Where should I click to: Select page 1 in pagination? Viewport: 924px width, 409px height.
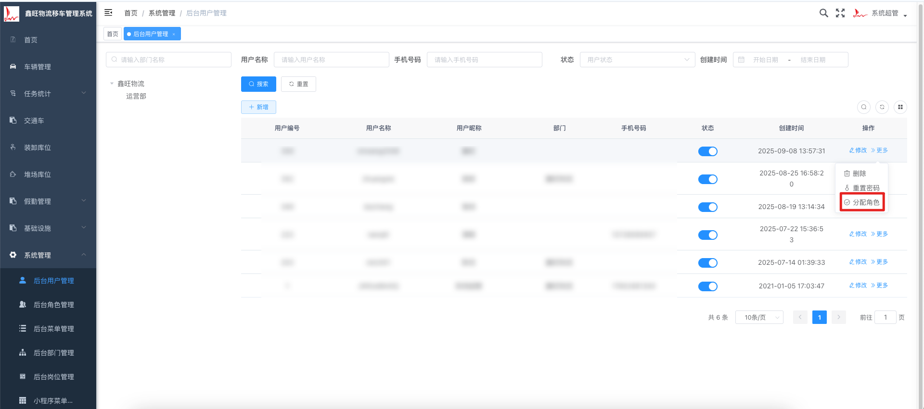tap(820, 317)
